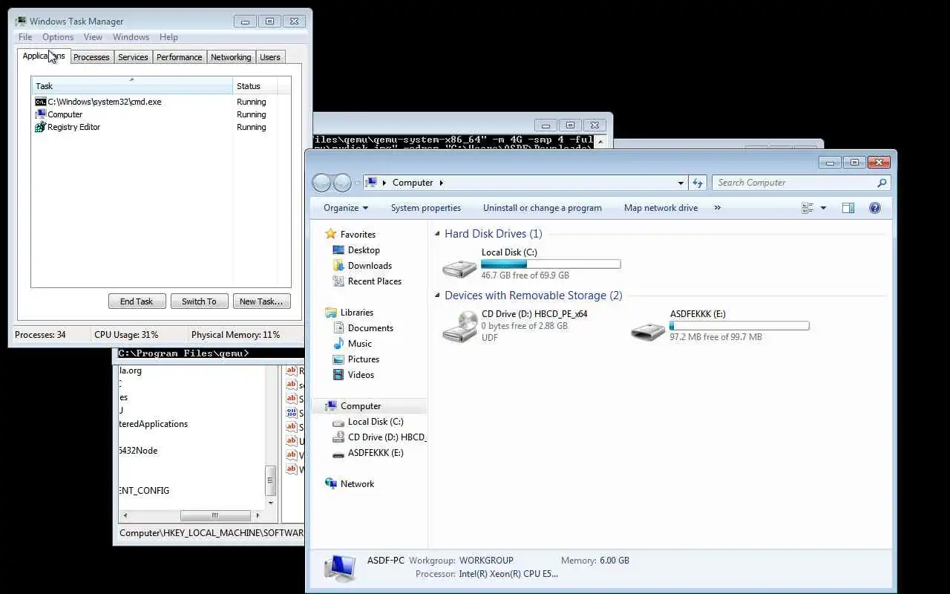Image resolution: width=950 pixels, height=594 pixels.
Task: Click the Documents library icon
Action: [x=338, y=328]
